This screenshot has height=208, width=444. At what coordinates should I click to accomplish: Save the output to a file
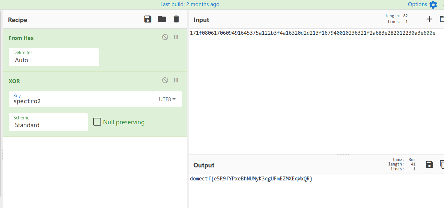[x=429, y=165]
